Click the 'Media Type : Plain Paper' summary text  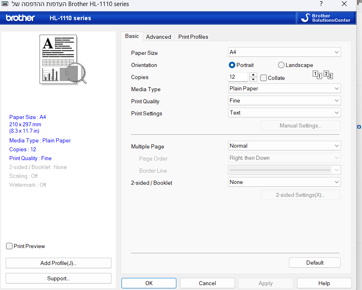[40, 140]
